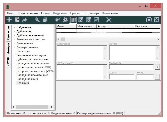Viewport: 167px width, 122px height.
Task: Switch to the Авторы vertical tab
Action: 8,48
